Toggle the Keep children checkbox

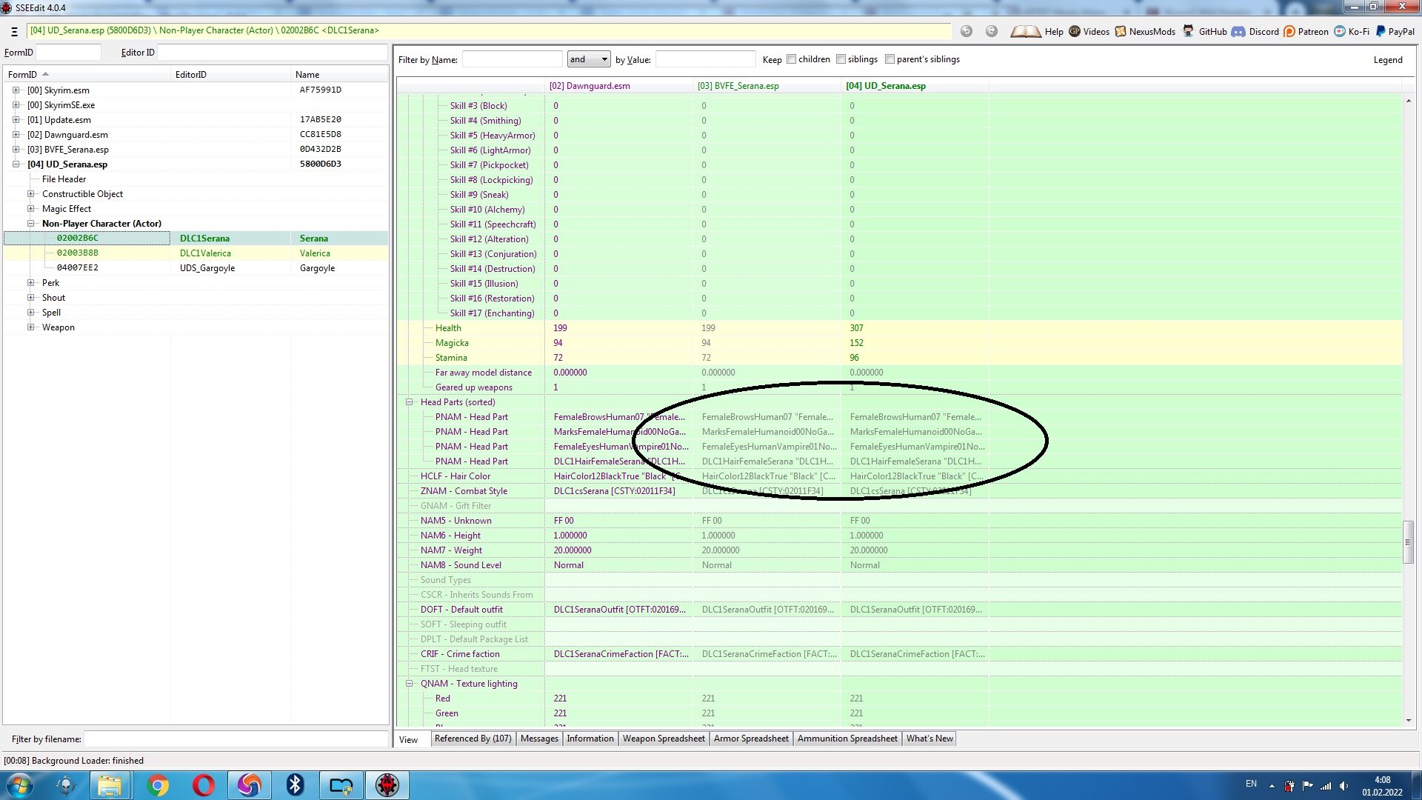tap(791, 59)
